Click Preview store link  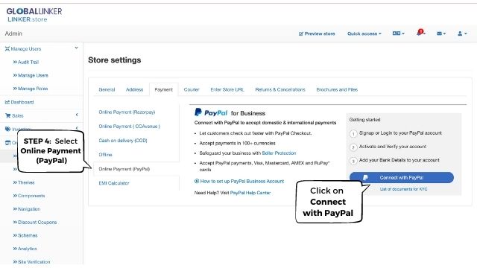(x=317, y=33)
